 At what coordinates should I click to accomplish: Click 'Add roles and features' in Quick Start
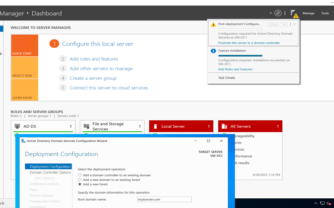click(x=94, y=59)
